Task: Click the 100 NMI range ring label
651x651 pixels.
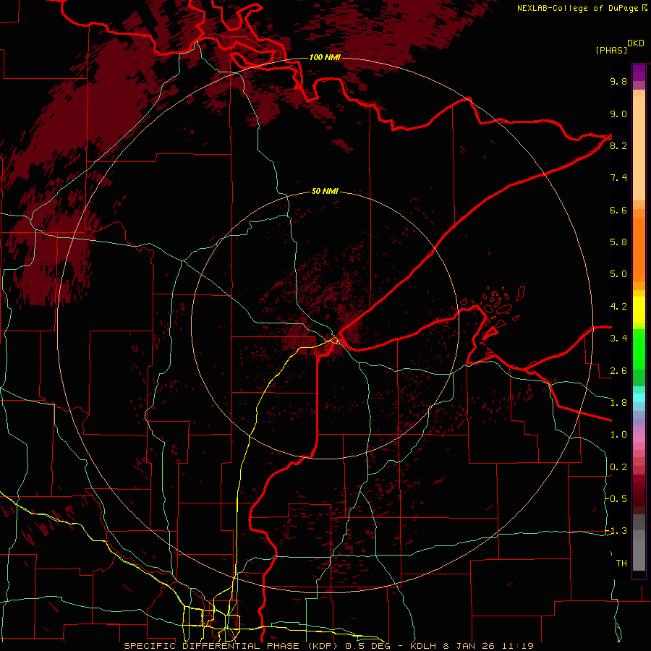Action: pos(325,57)
